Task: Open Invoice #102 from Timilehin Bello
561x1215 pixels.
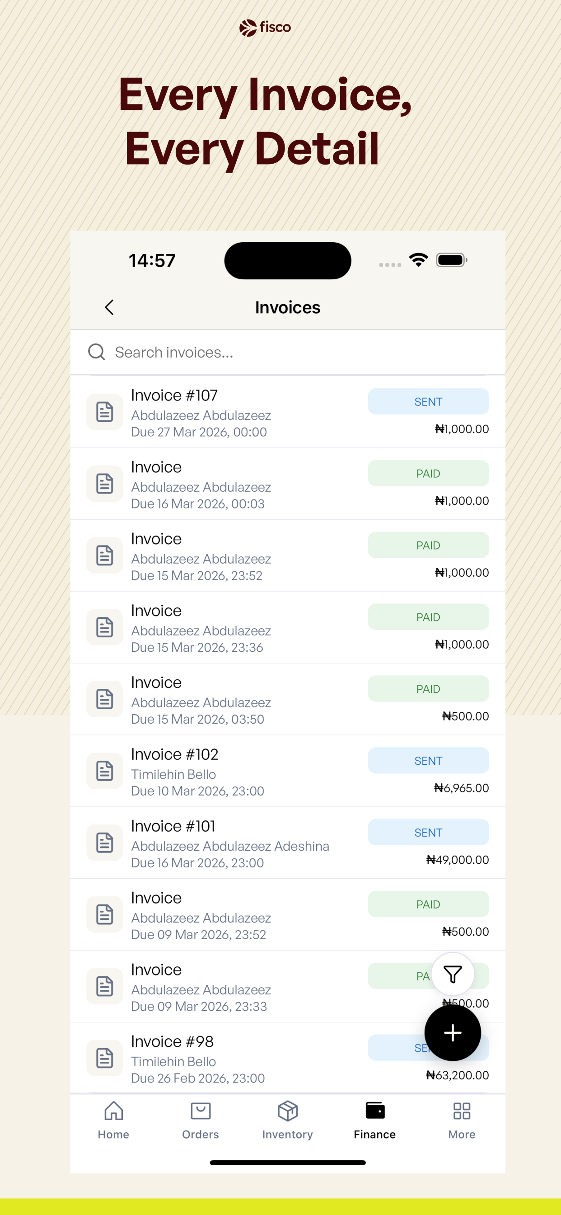Action: pos(288,771)
